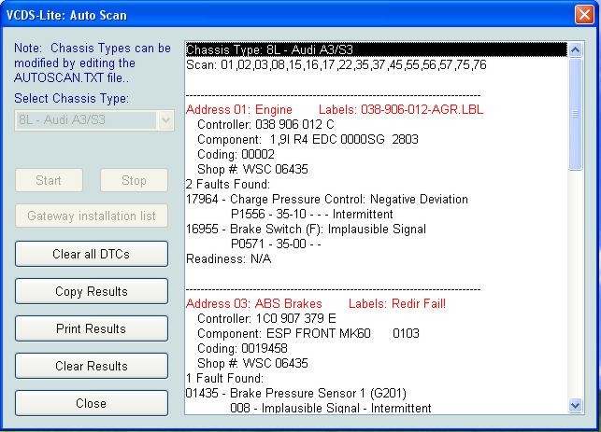
Task: Click 'Controller: 038 906 012 C' line
Action: coord(265,125)
